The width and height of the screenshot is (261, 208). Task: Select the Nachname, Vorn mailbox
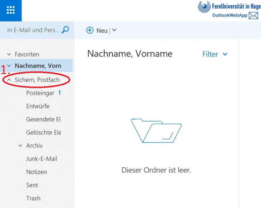(38, 66)
